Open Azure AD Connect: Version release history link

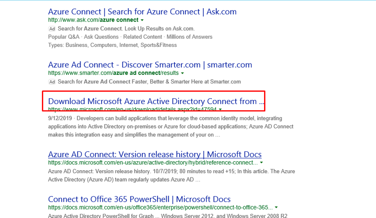coord(155,154)
